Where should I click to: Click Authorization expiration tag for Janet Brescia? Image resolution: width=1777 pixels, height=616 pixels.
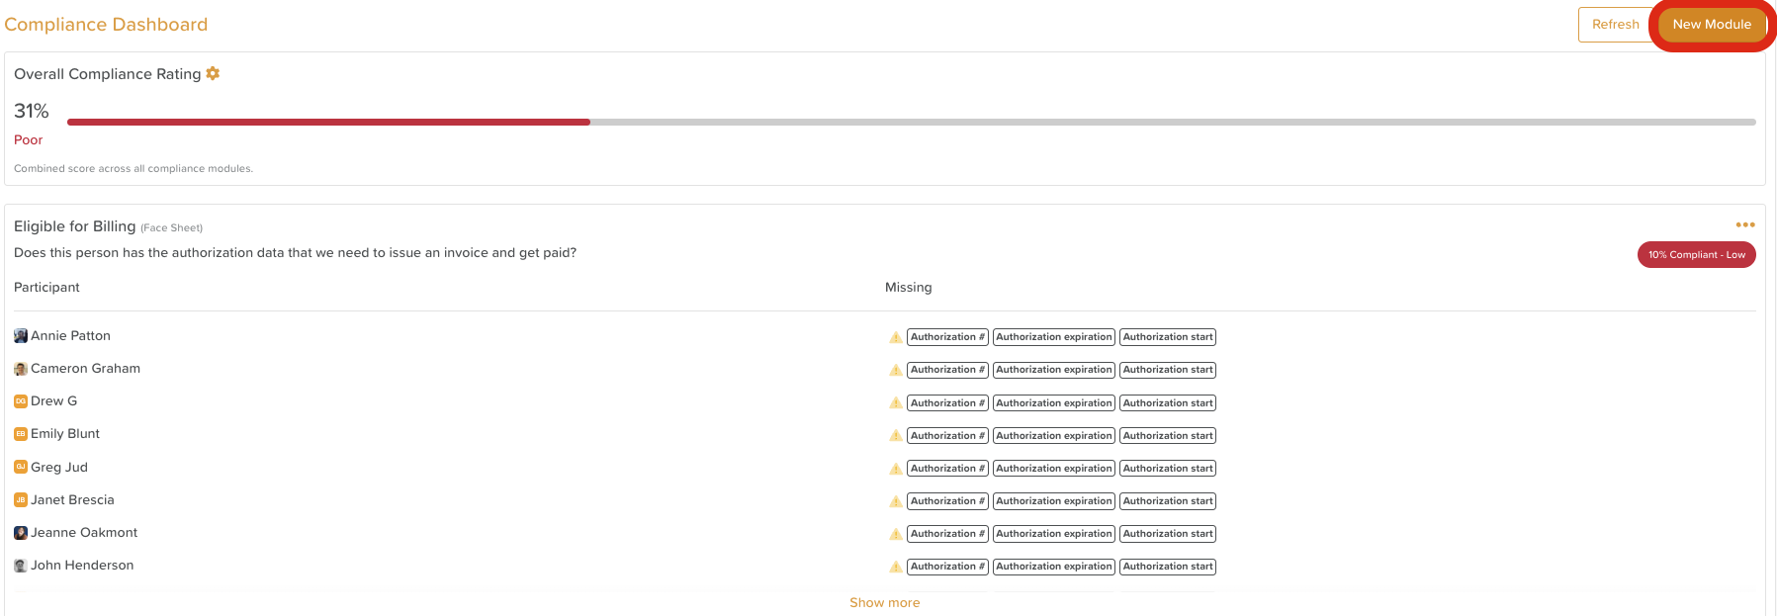pos(1054,501)
